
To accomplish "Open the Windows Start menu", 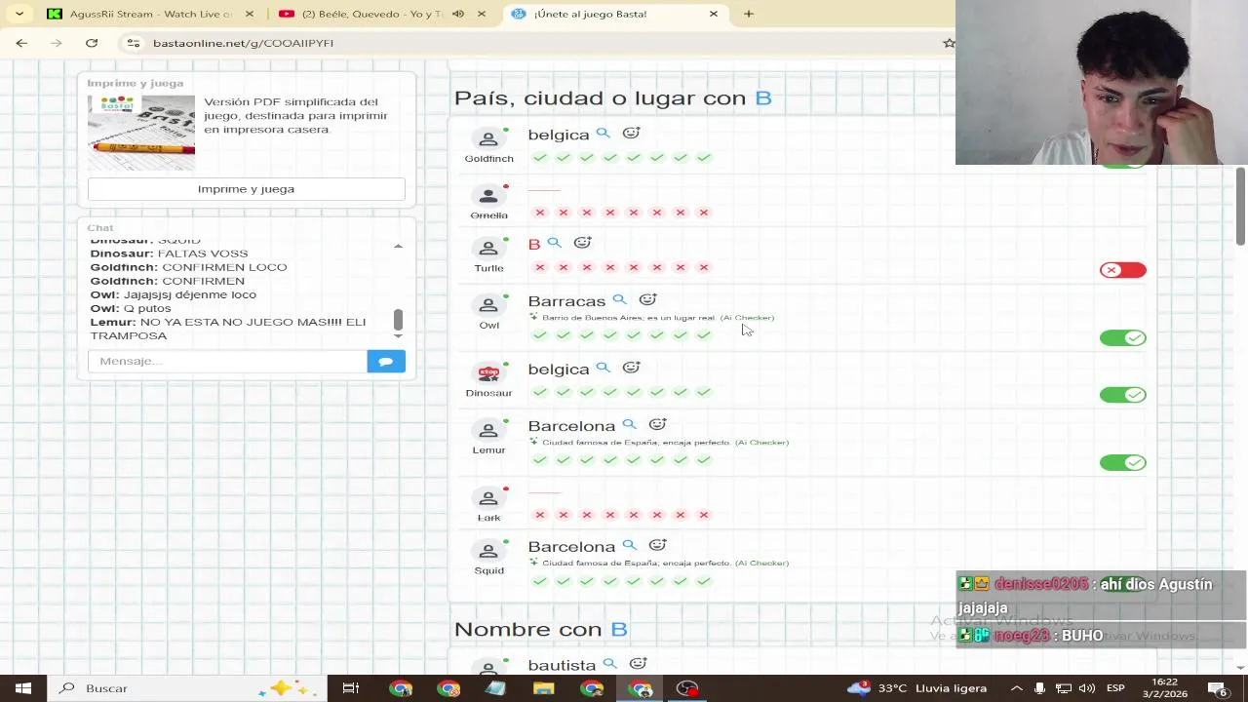I will [23, 688].
